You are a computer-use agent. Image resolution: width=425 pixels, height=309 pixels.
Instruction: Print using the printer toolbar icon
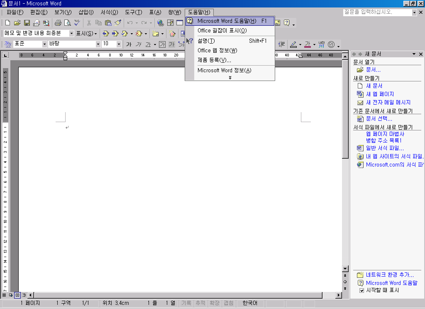[x=58, y=23]
